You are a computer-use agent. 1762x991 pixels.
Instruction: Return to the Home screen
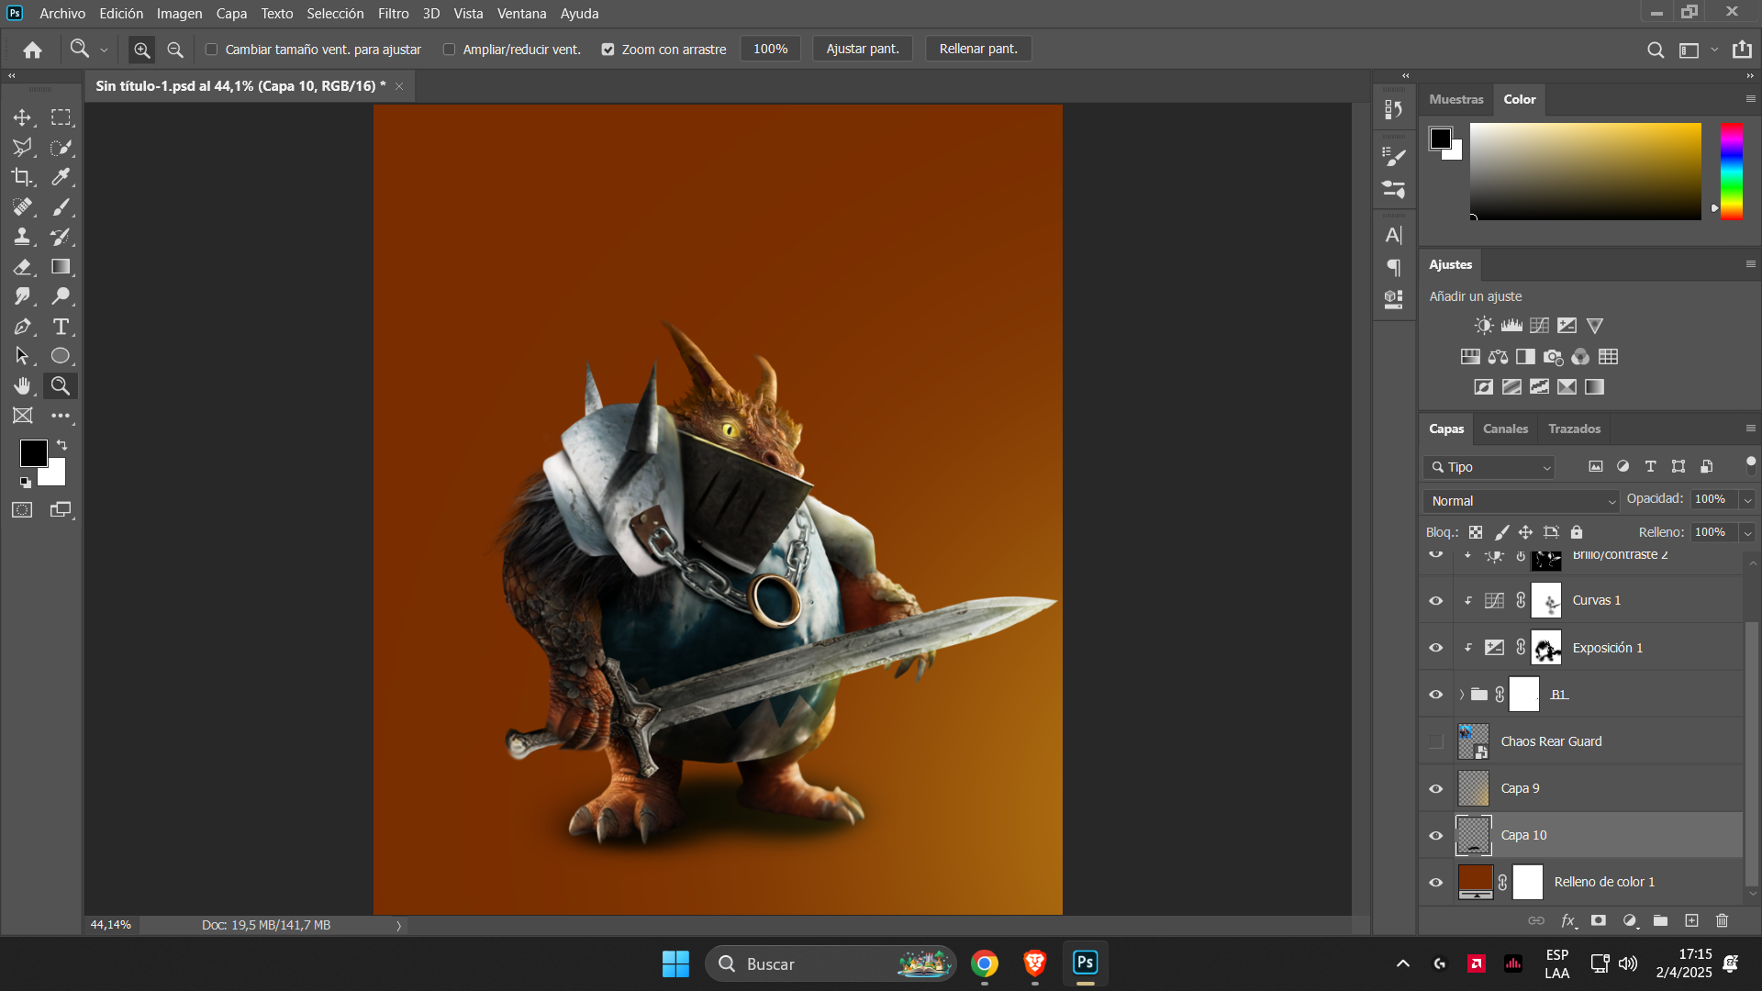click(x=33, y=50)
